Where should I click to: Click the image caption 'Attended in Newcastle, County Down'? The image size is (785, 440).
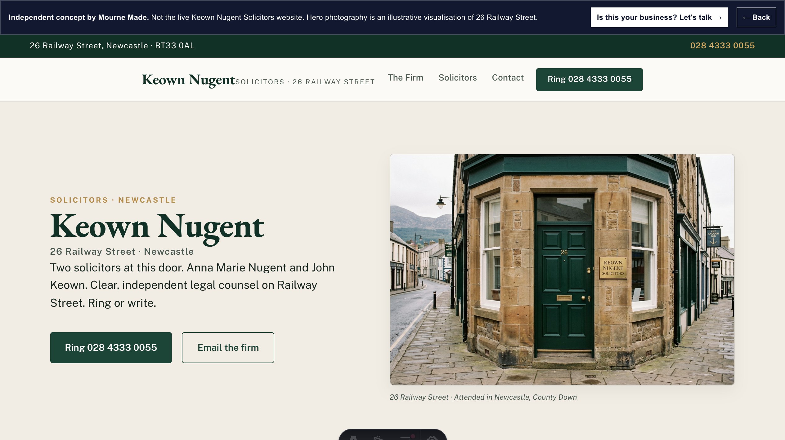[515, 397]
